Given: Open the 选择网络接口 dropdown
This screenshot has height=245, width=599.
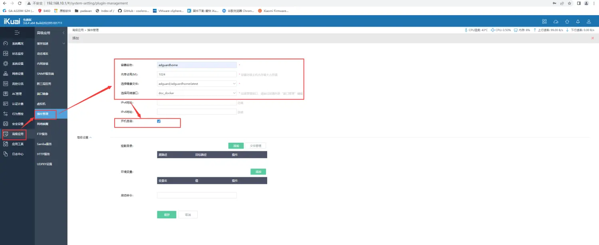Looking at the screenshot, I should pos(197,93).
